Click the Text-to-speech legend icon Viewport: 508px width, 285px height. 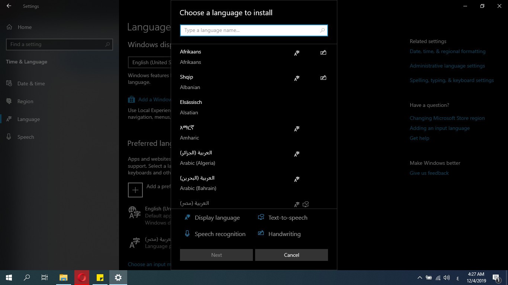(x=261, y=217)
